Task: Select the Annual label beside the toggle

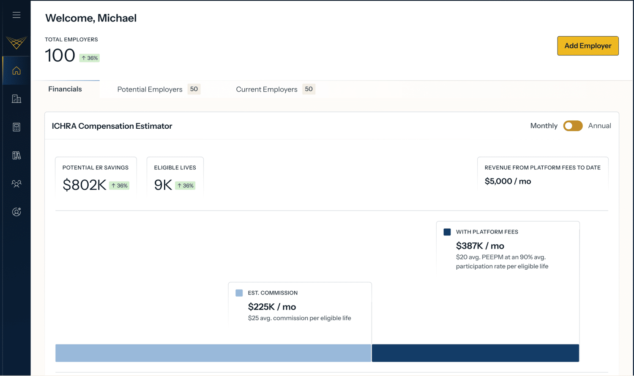Action: pyautogui.click(x=599, y=126)
